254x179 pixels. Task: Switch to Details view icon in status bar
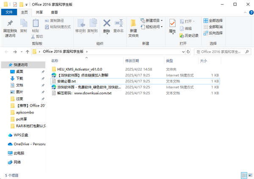click(x=244, y=175)
